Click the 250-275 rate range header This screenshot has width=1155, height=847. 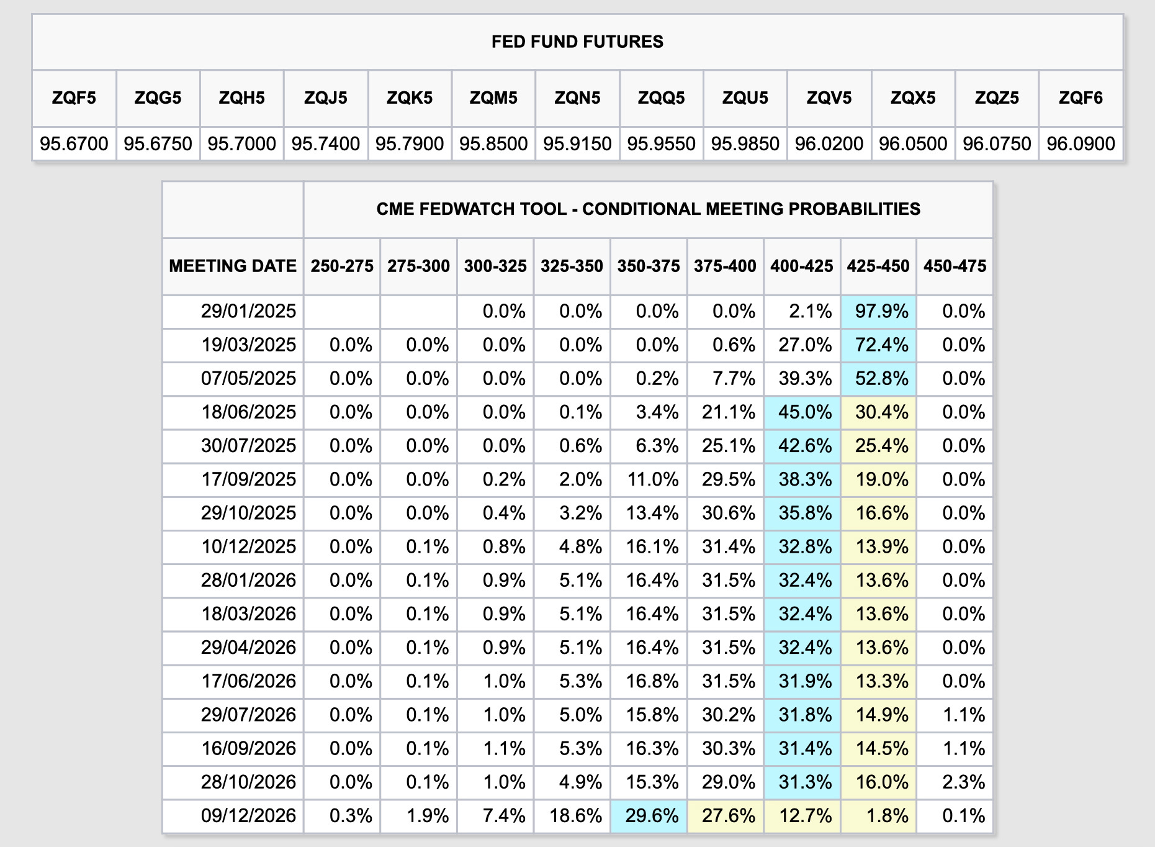[342, 266]
